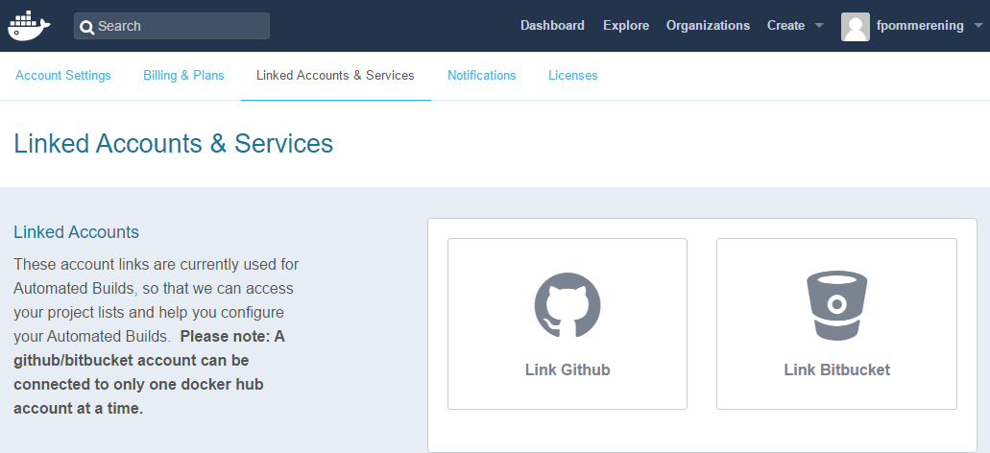The width and height of the screenshot is (990, 453).
Task: Open Organizations from the top bar
Action: point(708,26)
